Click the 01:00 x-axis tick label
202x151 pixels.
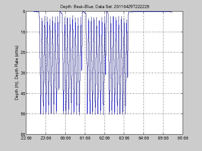(85, 138)
